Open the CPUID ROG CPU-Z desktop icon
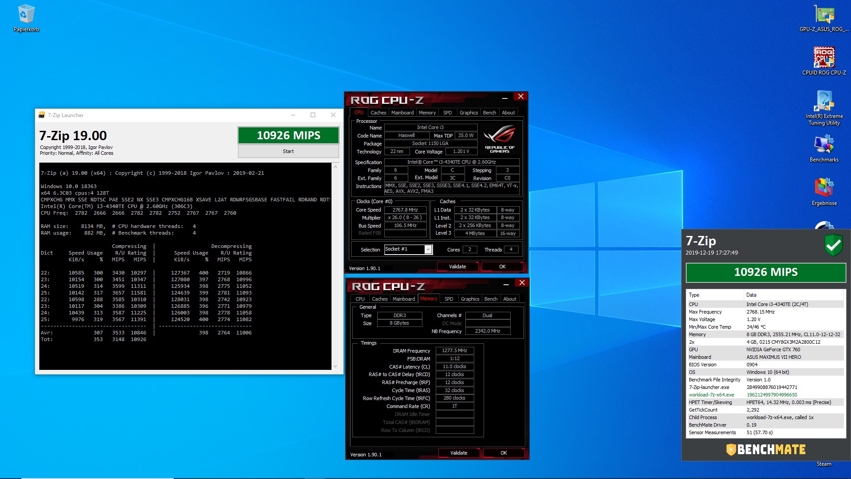 (824, 61)
